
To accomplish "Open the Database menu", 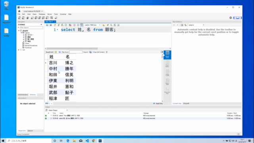I will 42,14.
